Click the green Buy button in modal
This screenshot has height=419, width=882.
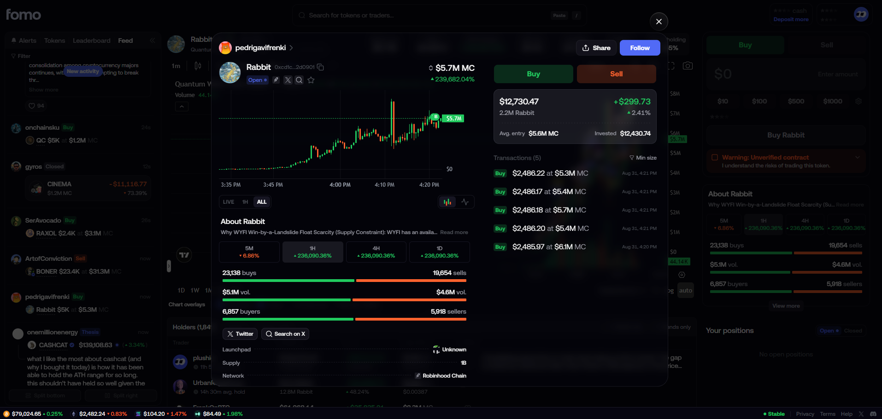pyautogui.click(x=534, y=74)
